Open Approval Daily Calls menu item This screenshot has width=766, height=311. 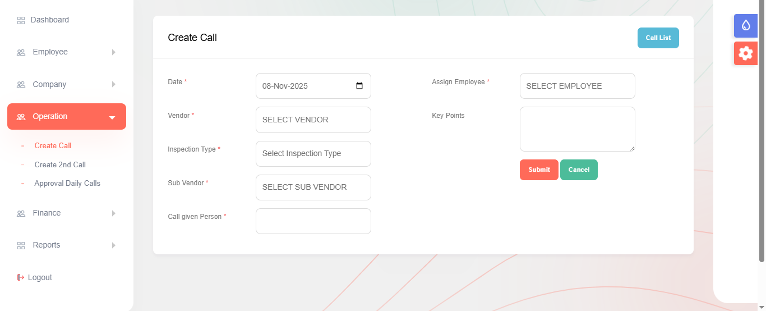(x=67, y=183)
